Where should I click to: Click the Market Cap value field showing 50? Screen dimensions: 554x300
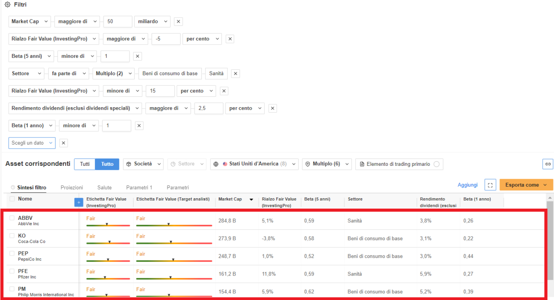coord(118,22)
